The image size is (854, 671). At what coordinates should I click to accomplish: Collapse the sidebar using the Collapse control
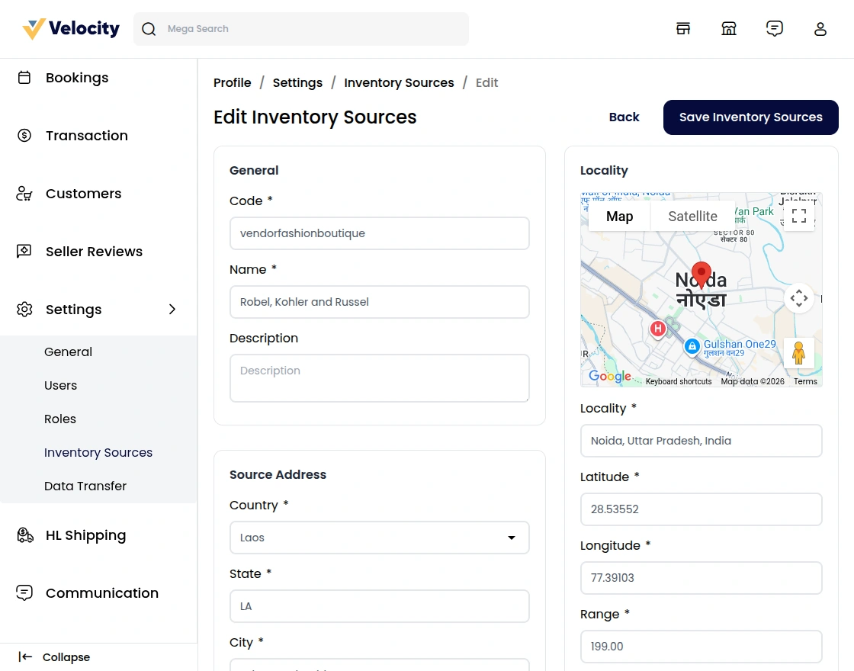click(x=66, y=657)
